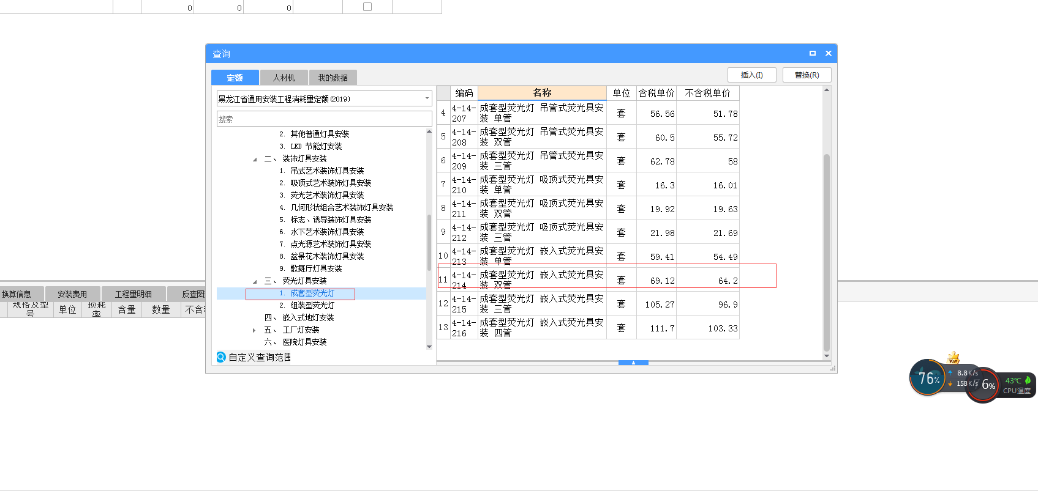The image size is (1038, 491).
Task: Select tree item LED 节能灯安装
Action: click(x=316, y=146)
